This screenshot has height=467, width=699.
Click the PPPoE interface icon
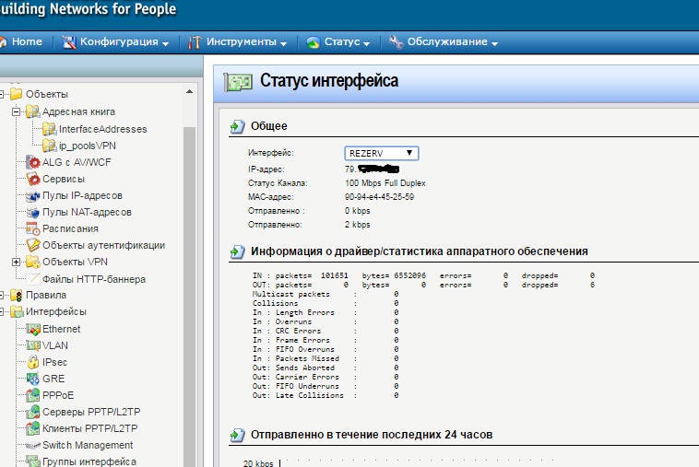coord(34,395)
